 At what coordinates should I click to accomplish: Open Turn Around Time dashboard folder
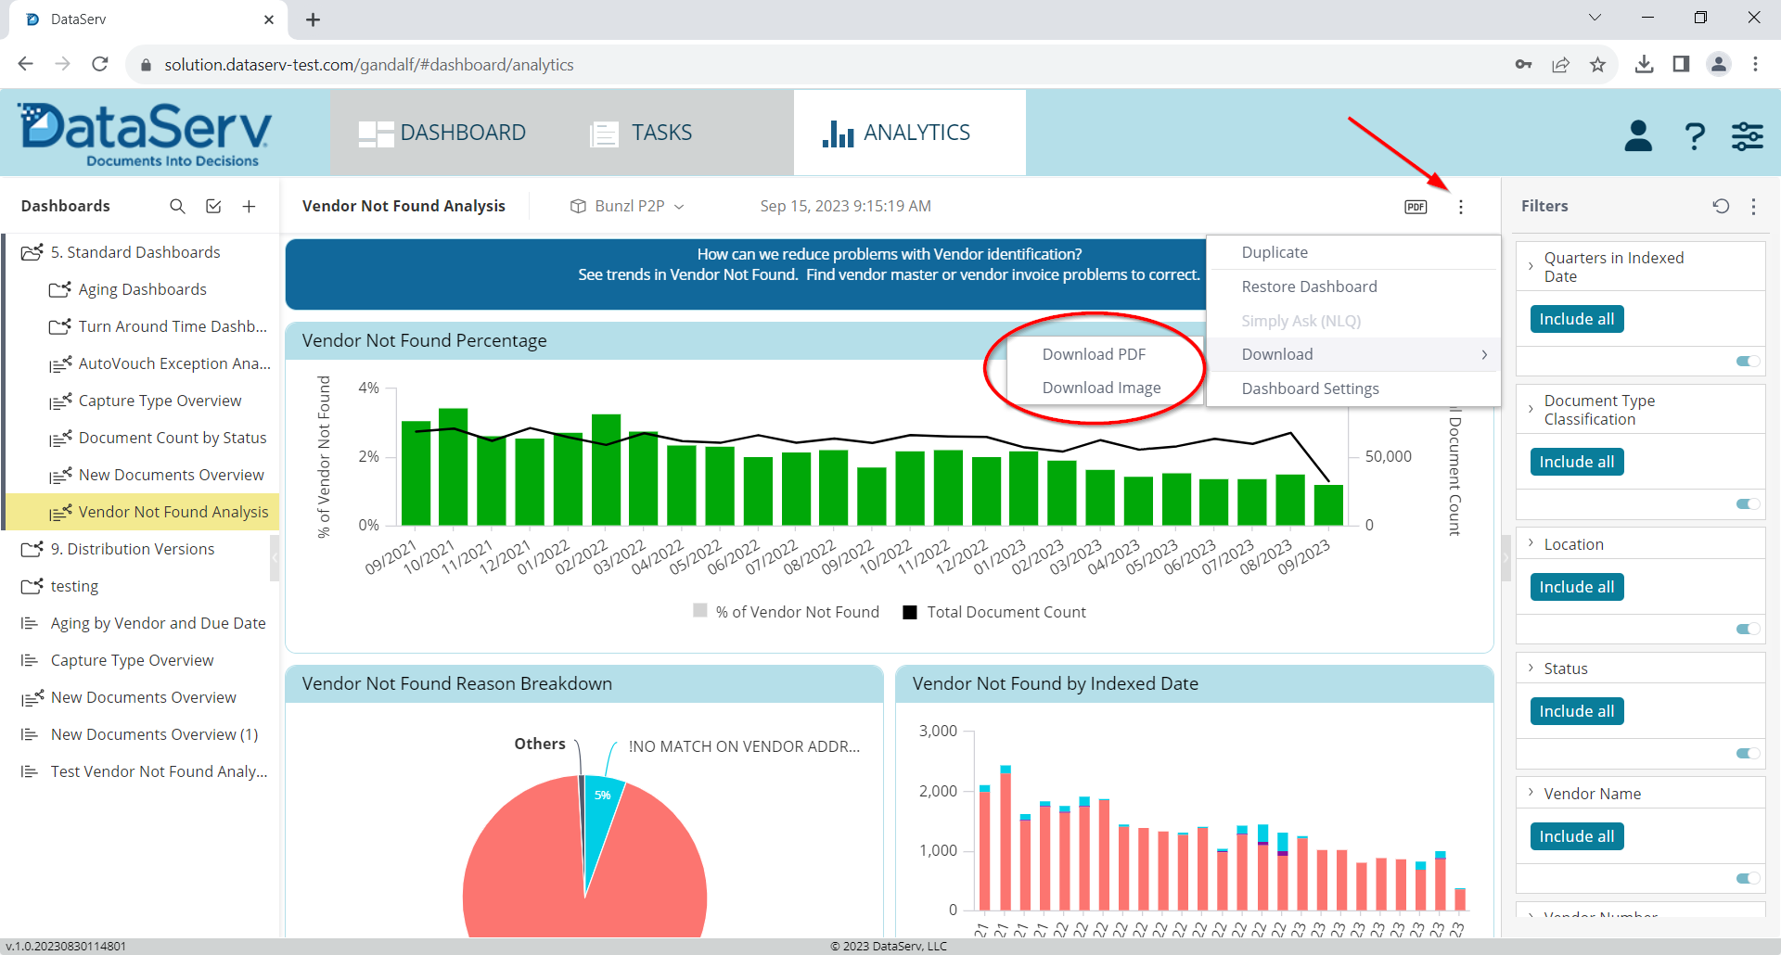[x=159, y=326]
